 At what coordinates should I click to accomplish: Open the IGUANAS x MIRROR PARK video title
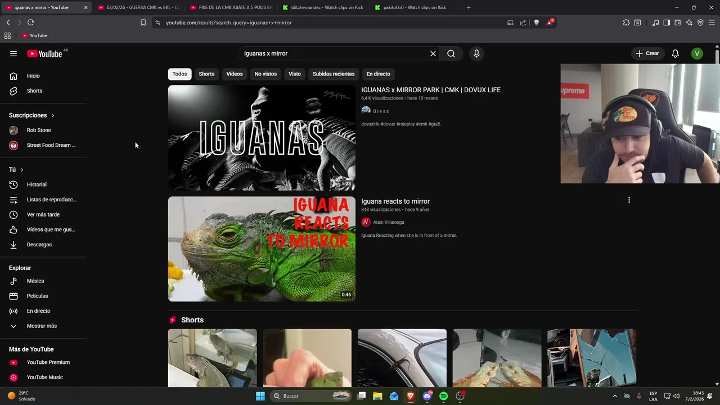coord(431,90)
